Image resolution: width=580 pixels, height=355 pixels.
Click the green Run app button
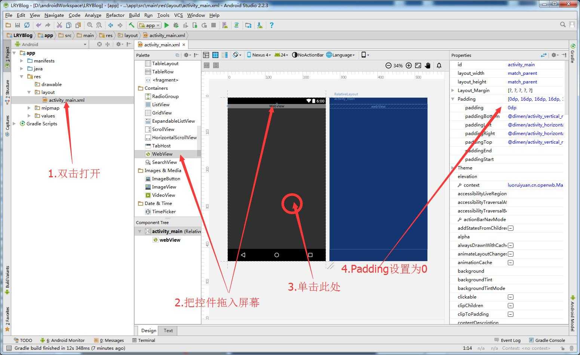[167, 25]
